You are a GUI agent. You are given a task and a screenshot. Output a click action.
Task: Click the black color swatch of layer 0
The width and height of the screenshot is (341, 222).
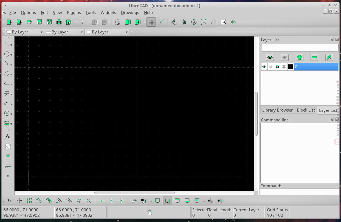291,67
